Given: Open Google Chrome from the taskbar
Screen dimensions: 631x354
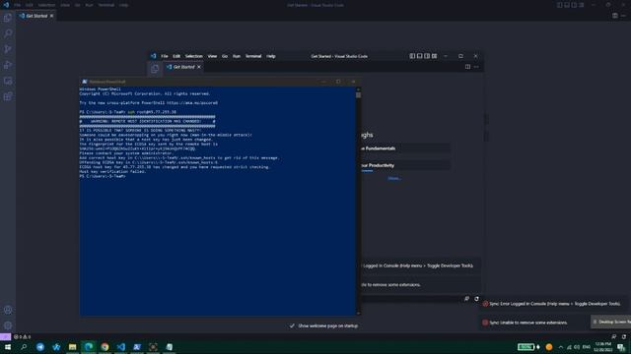Looking at the screenshot, I should 105,347.
